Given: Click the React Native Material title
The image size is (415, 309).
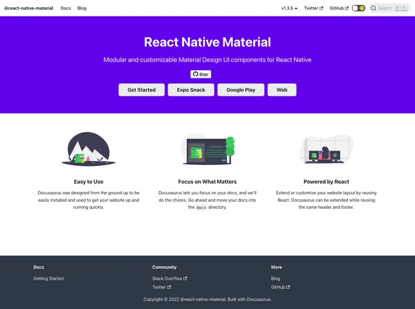Looking at the screenshot, I should pyautogui.click(x=207, y=42).
